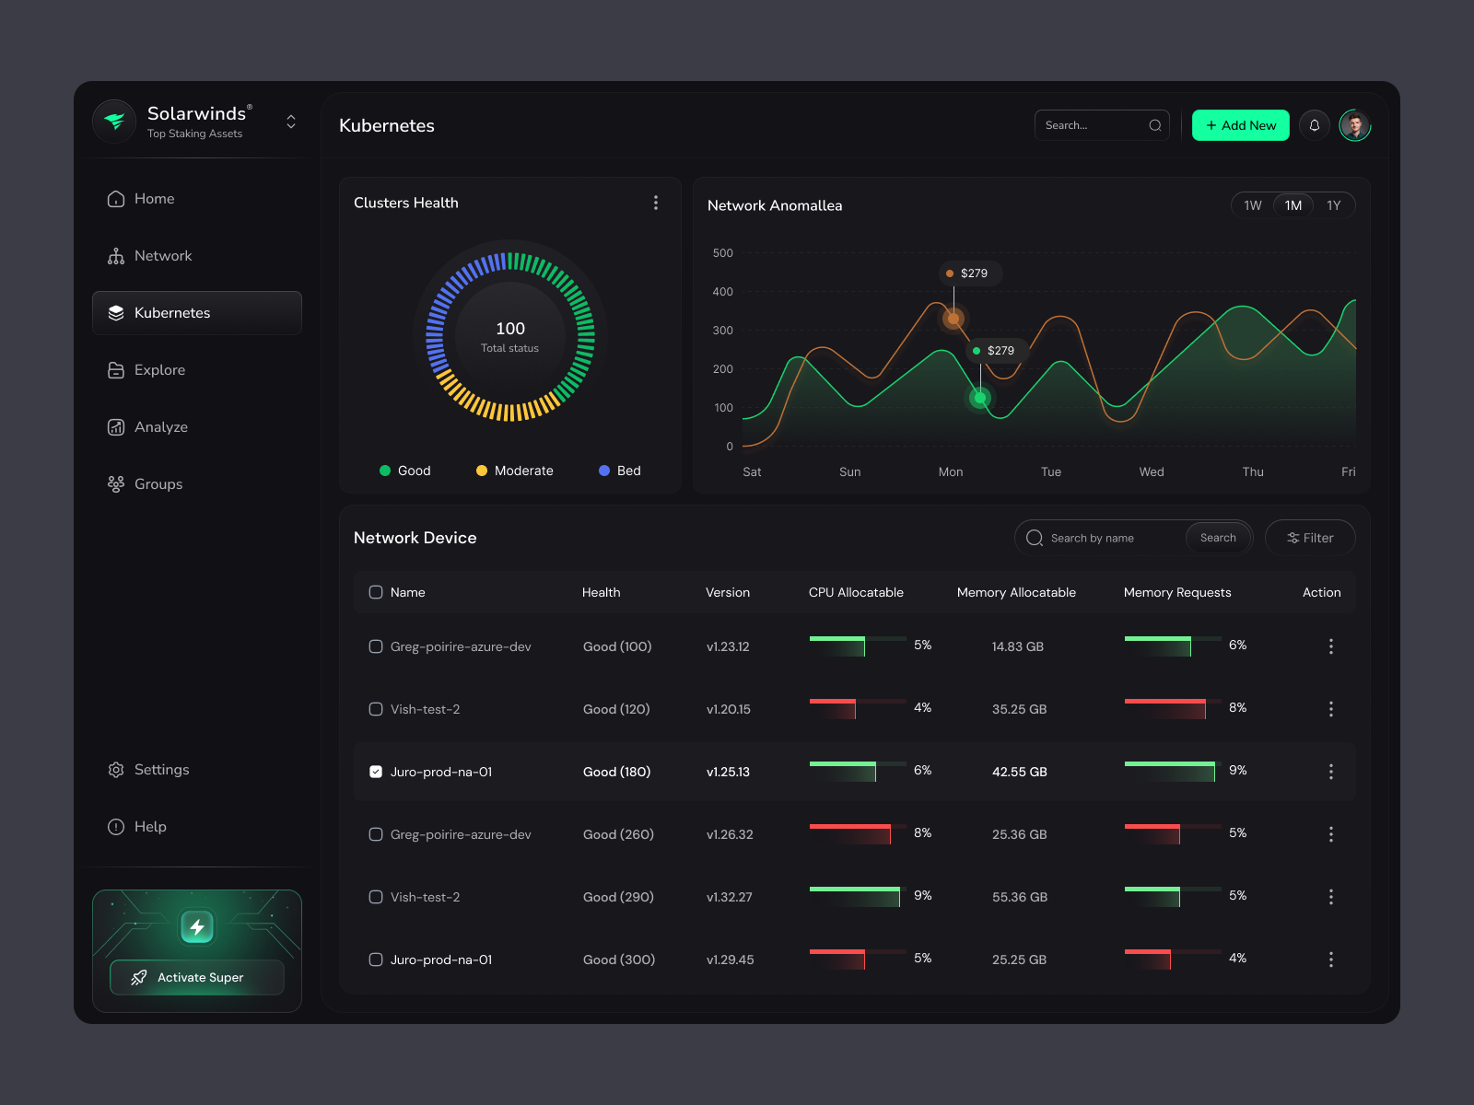
Task: Click the Help info icon
Action: click(x=116, y=827)
